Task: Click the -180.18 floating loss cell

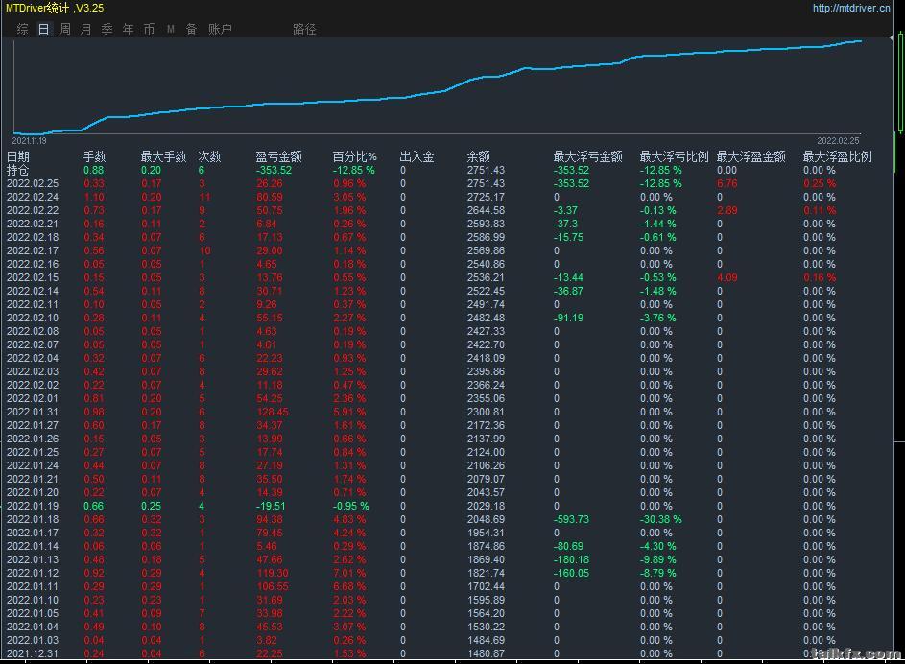Action: click(571, 559)
